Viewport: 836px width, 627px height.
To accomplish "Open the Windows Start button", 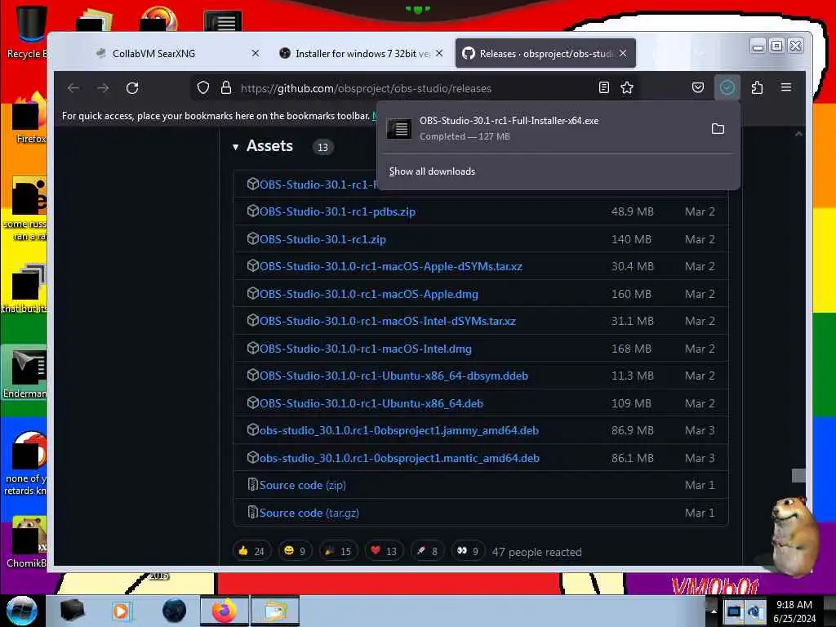I will point(22,611).
